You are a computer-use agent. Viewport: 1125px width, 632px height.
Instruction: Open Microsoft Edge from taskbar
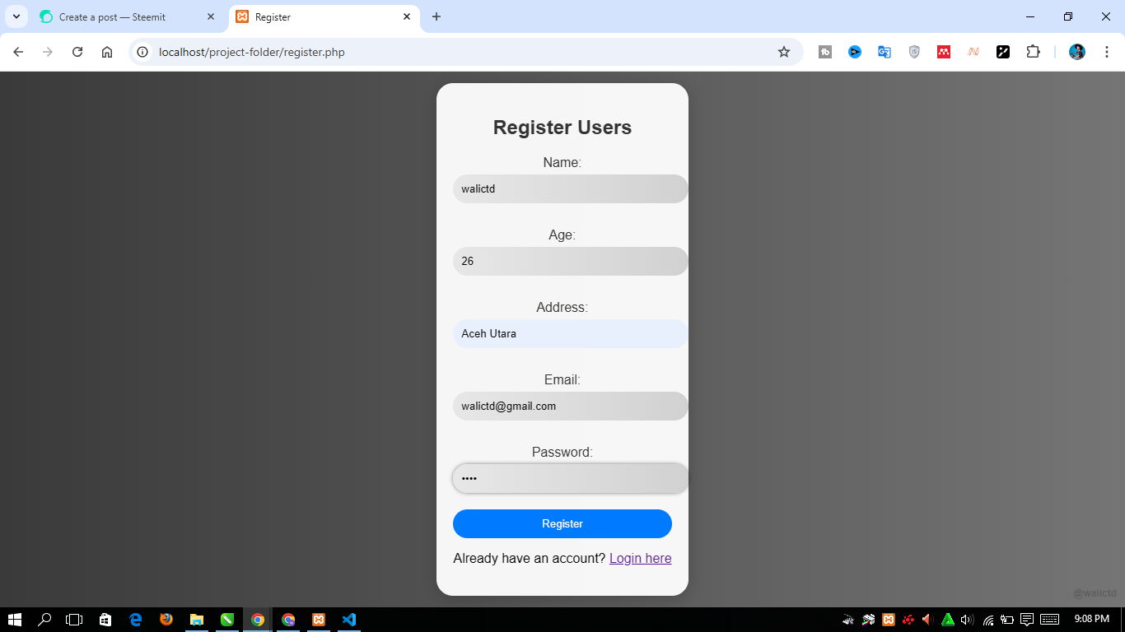click(x=136, y=620)
